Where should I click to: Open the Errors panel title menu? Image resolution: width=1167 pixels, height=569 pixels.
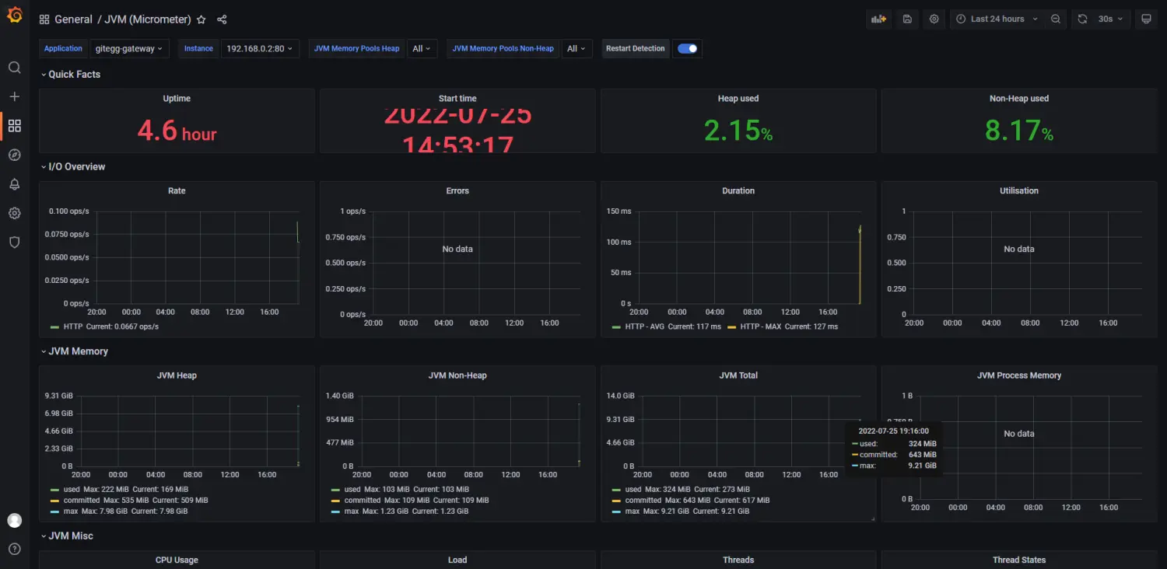(x=457, y=190)
